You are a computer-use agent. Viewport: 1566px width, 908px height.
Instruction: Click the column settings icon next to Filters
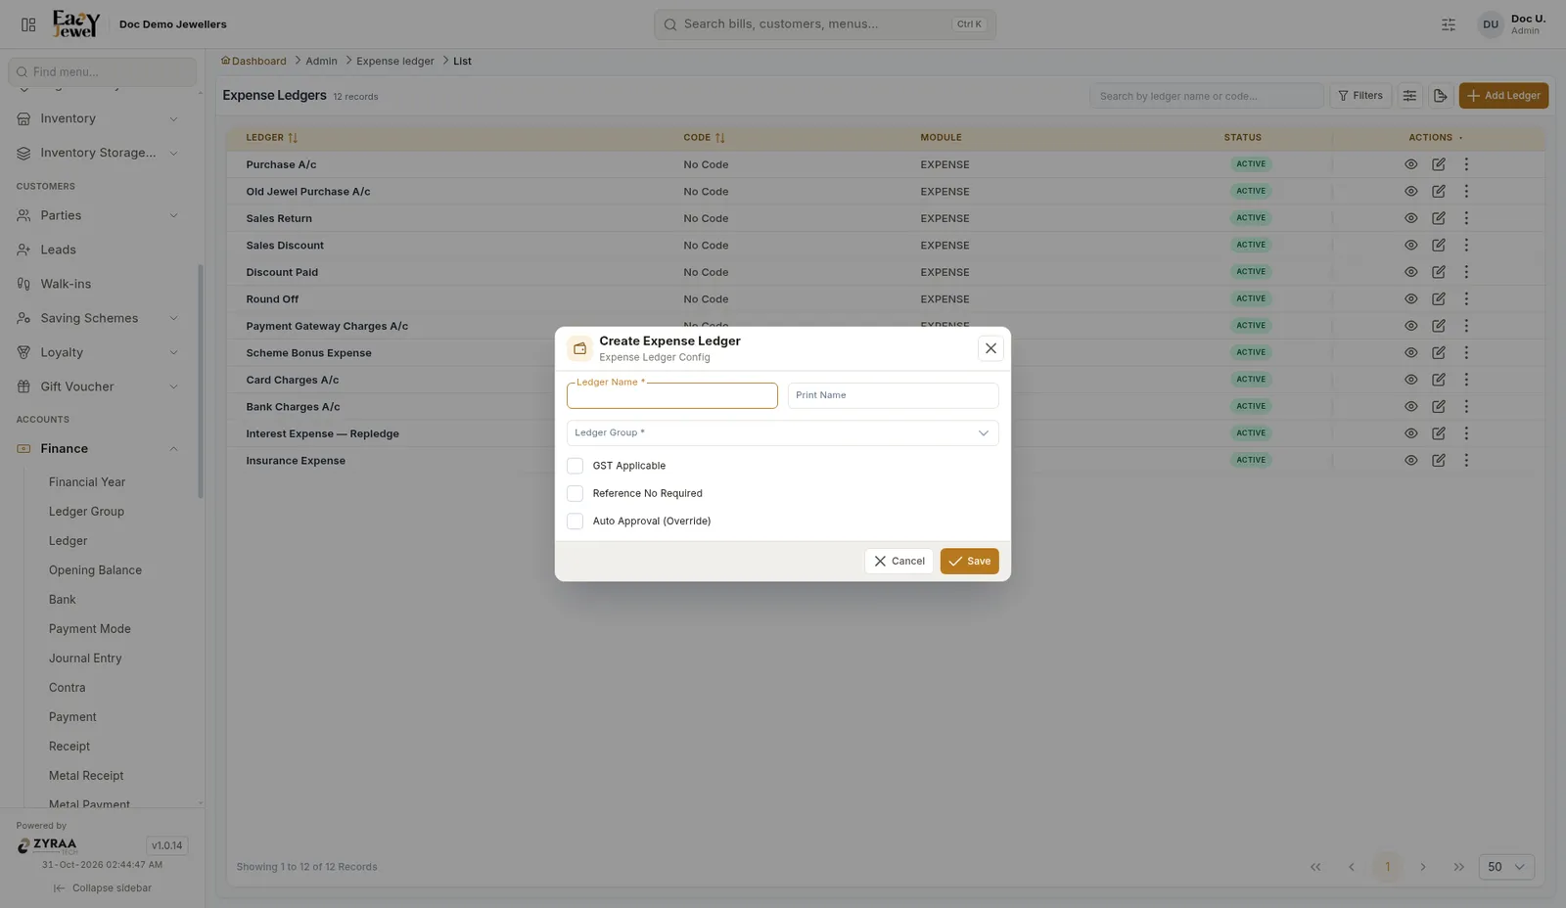(x=1409, y=96)
